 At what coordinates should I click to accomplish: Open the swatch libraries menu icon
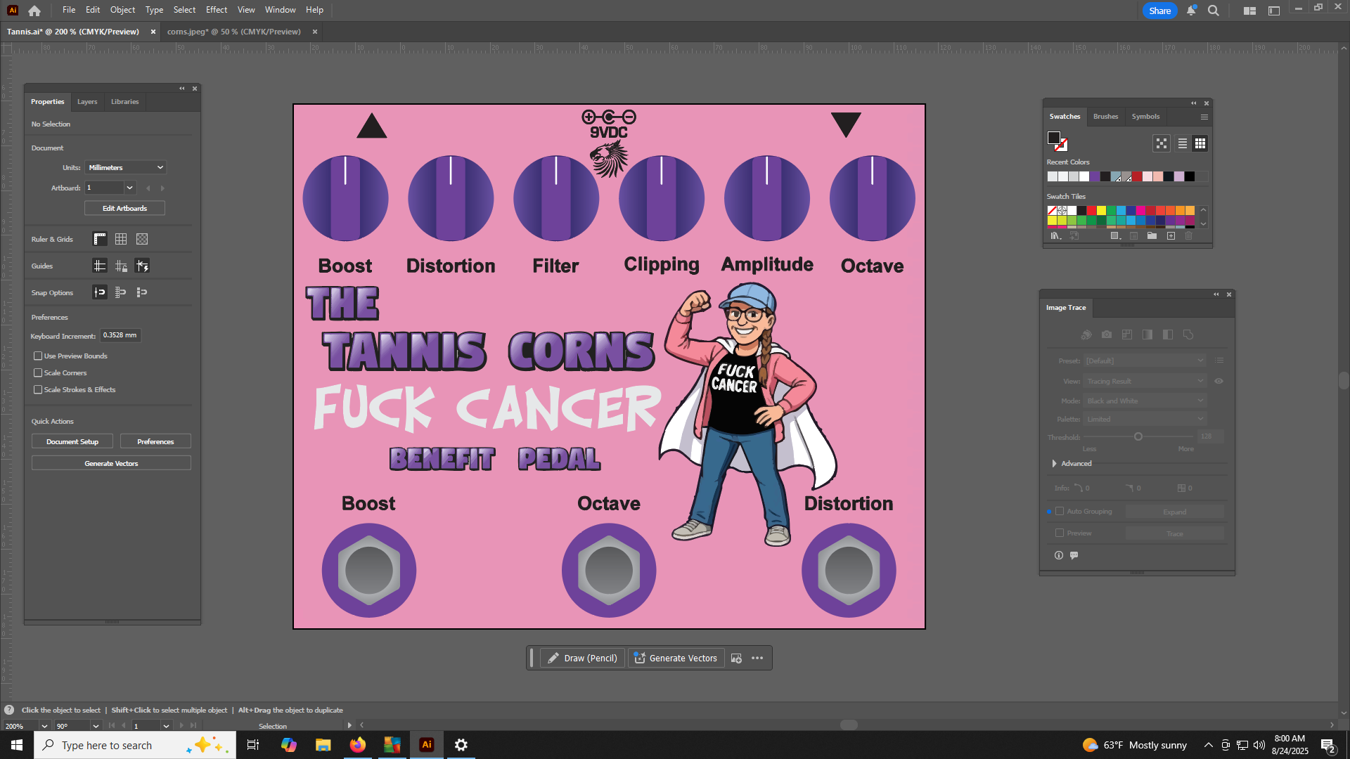1055,236
